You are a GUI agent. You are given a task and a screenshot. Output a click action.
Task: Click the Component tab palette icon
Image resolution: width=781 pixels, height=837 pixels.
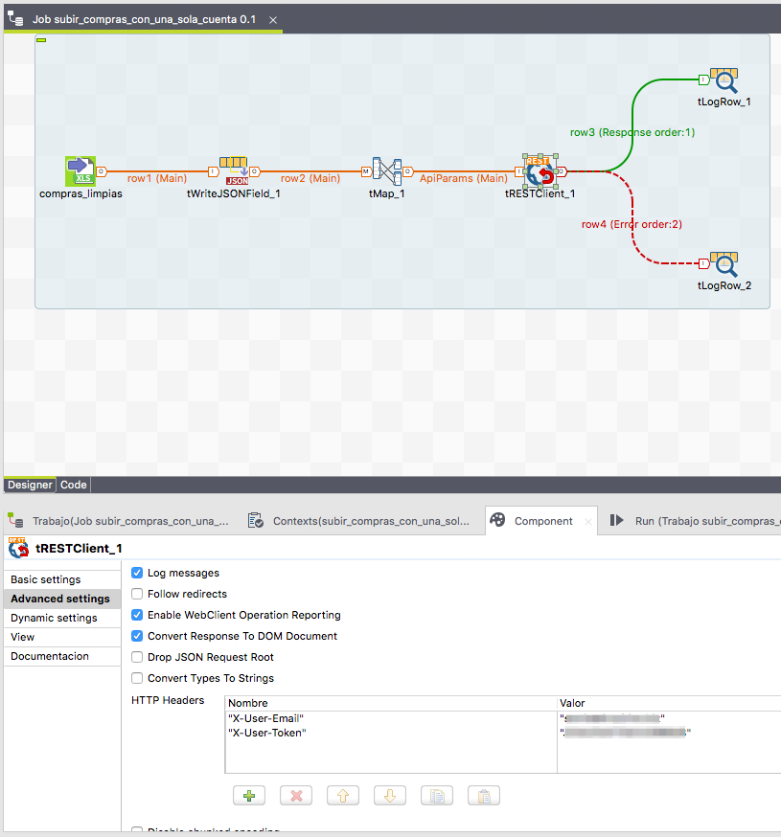497,520
